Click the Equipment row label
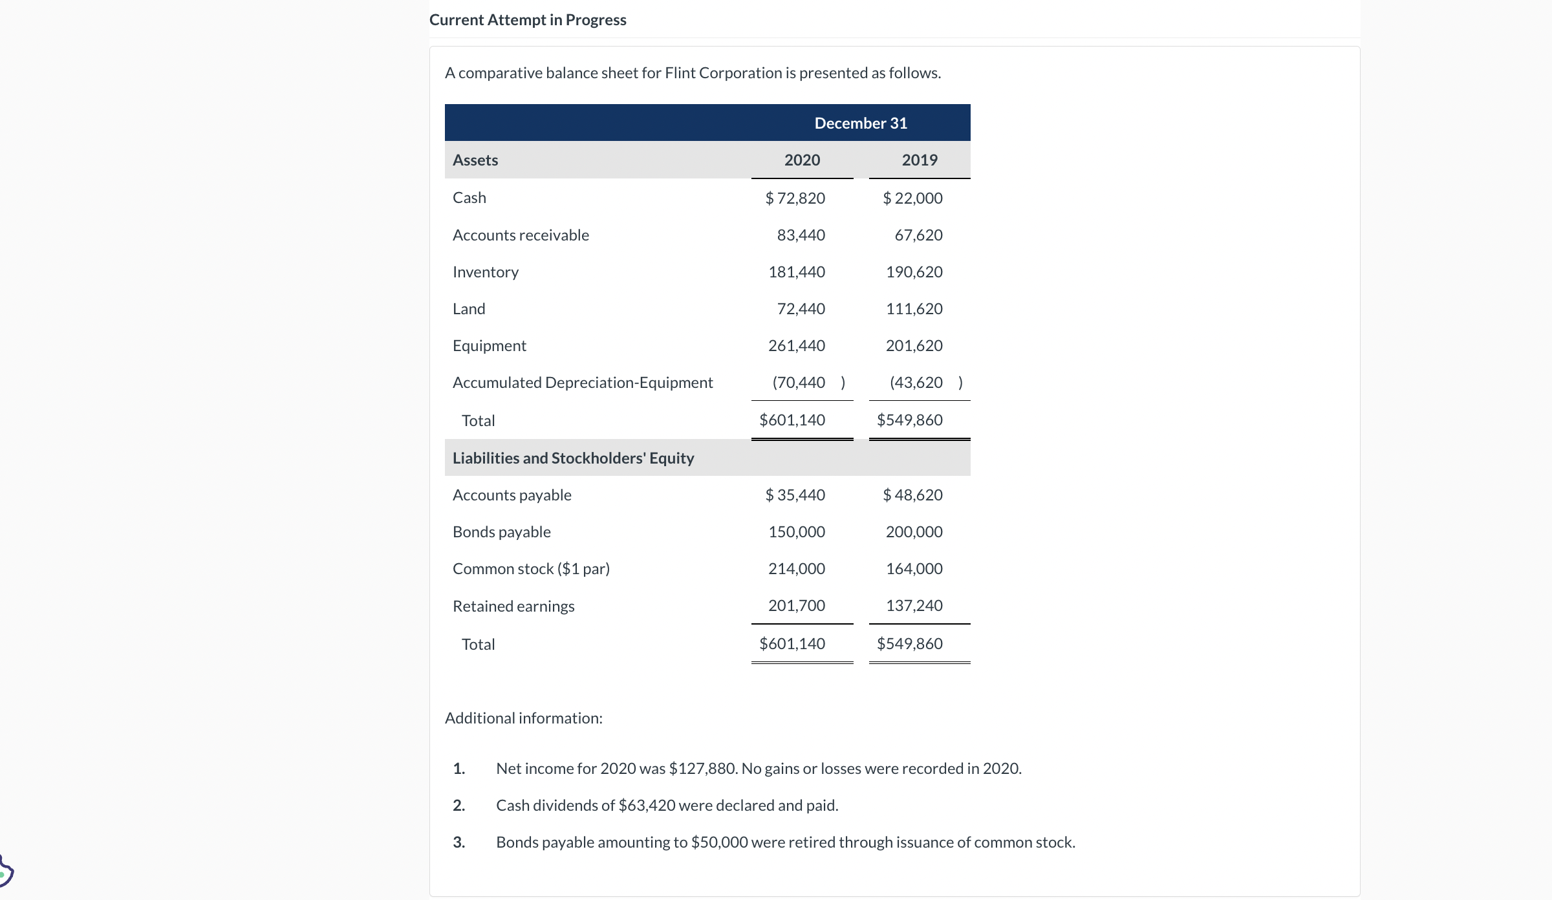The height and width of the screenshot is (900, 1552). (489, 345)
